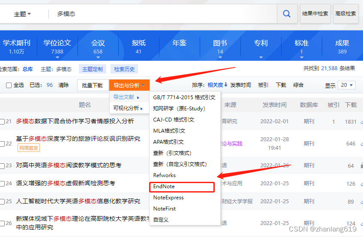The width and height of the screenshot is (363, 237).
Task: Click download icon for row with 646 downloads
Action: pyautogui.click(x=362, y=144)
